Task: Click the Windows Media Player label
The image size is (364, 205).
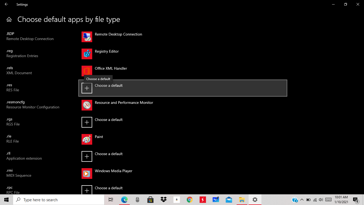Action: (114, 171)
